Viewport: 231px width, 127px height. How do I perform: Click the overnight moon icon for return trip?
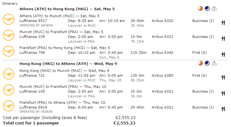click(x=207, y=63)
